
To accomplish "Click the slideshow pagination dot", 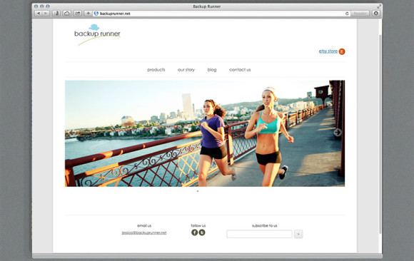I will coord(198,191).
